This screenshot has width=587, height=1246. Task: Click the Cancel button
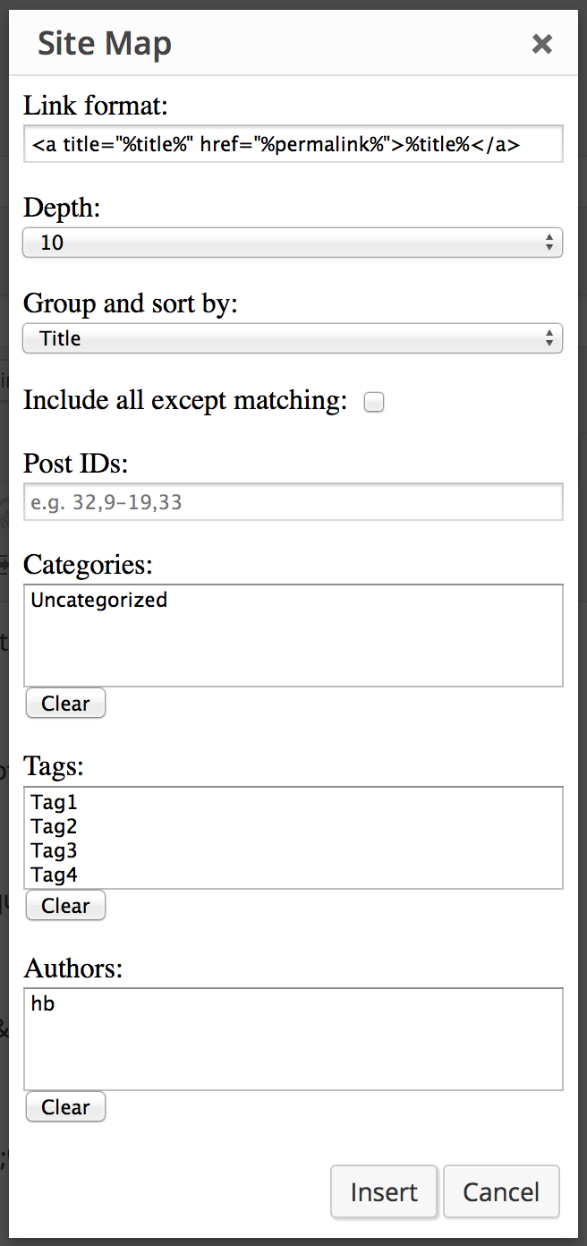(501, 1192)
